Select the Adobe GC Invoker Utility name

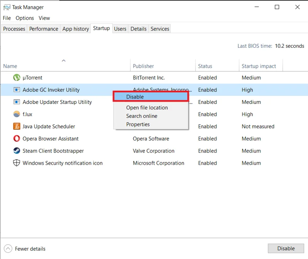(x=51, y=90)
